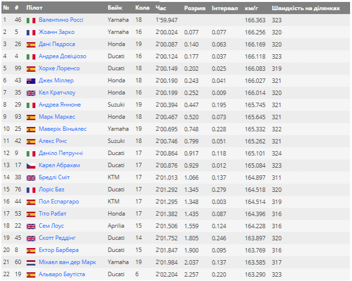The width and height of the screenshot is (352, 281).
Task: Click the British flag next to Бредлі Сміт
Action: pyautogui.click(x=31, y=178)
